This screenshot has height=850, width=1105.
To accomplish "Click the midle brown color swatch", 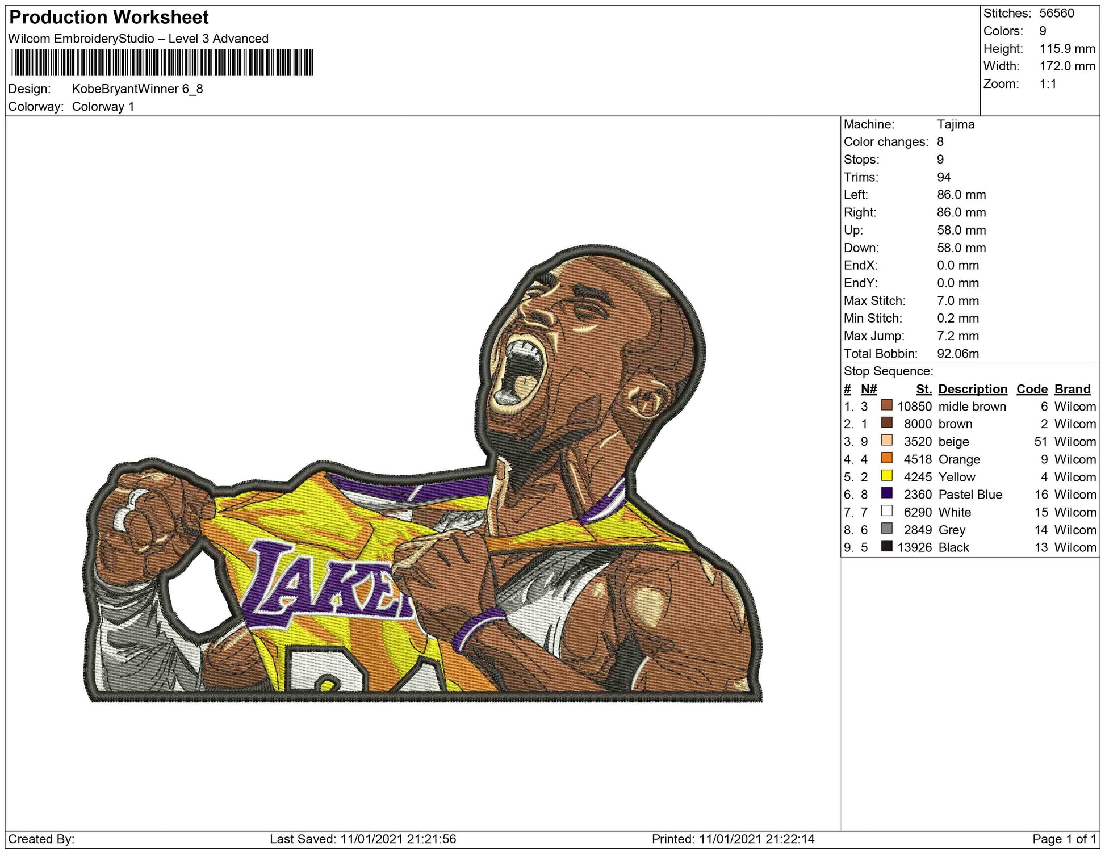I will (886, 405).
